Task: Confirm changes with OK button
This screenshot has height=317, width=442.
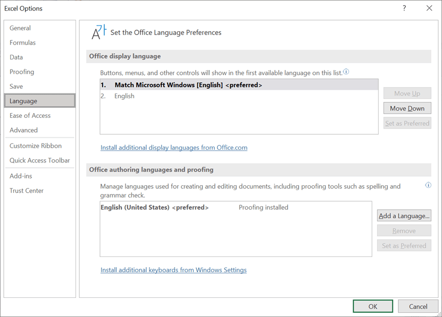Action: click(x=373, y=306)
